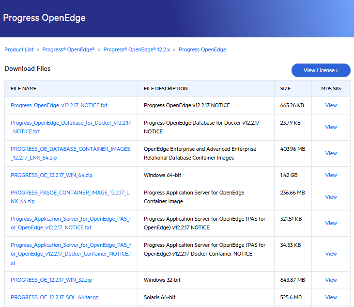View MD5 for the 321.51 KB PAS NOTICE

point(331,223)
